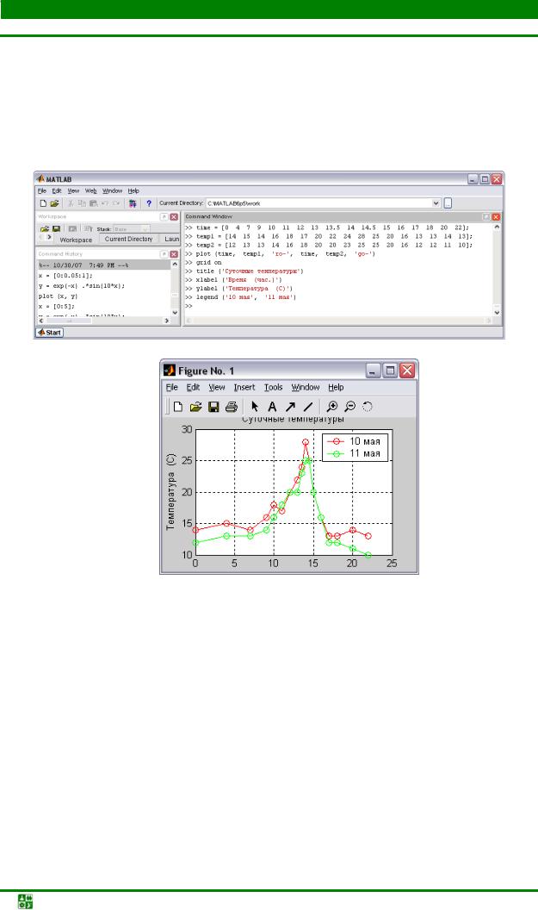Click Print icon in Figure No. 1 toolbar
This screenshot has width=538, height=910.
coord(232,407)
